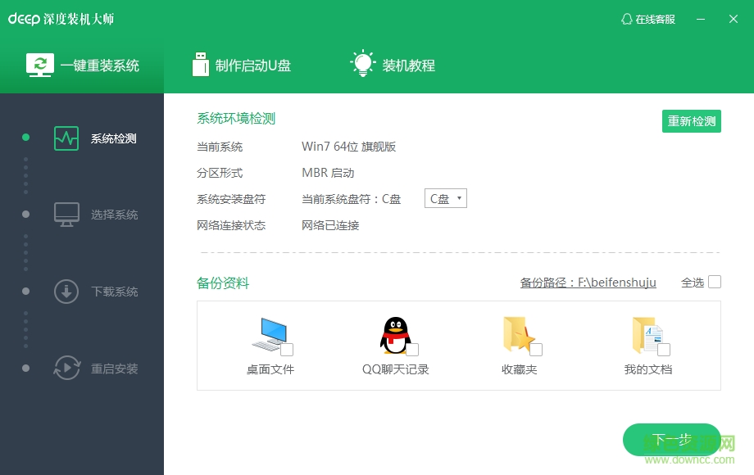
Task: Select the 一键重装系统 feature icon
Action: point(40,63)
